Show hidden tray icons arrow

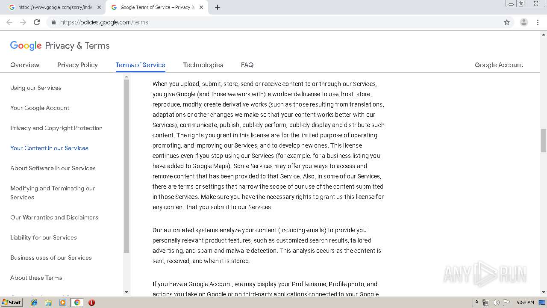click(476, 302)
